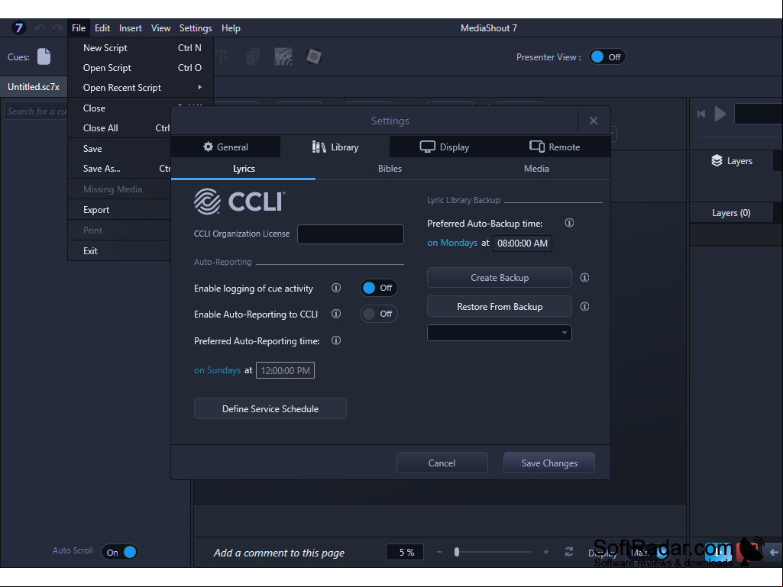Click the Restore From Backup button
This screenshot has width=783, height=587.
click(500, 307)
